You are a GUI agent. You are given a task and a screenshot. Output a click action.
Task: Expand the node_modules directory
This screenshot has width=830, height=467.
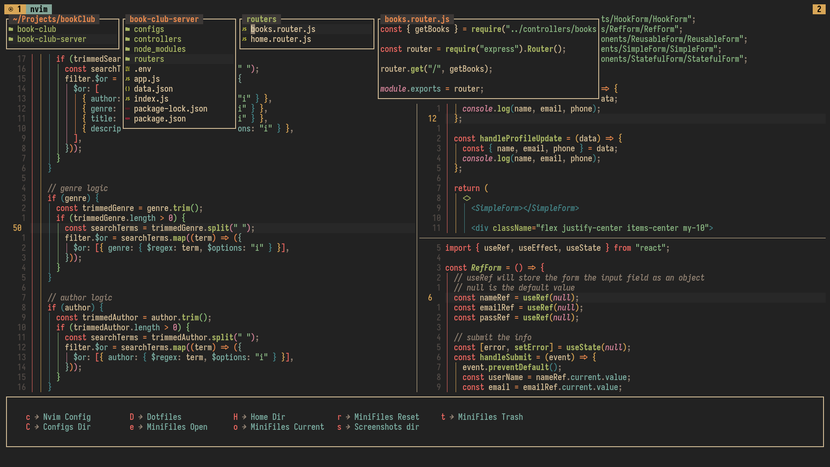[x=160, y=49]
